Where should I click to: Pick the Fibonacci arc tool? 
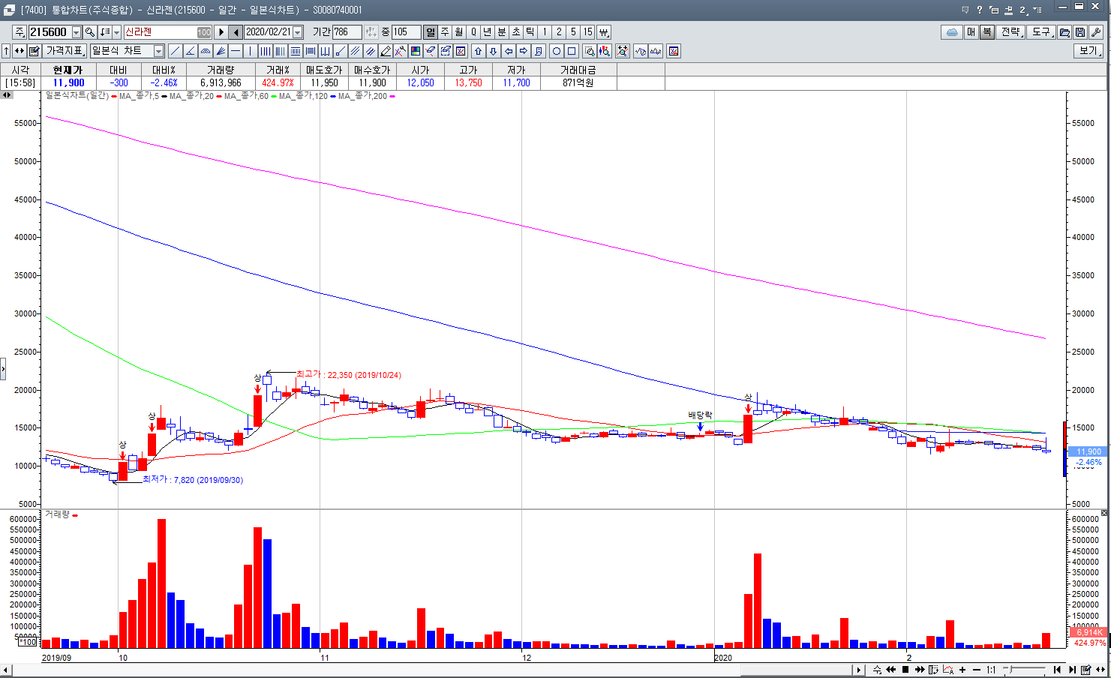pos(206,51)
